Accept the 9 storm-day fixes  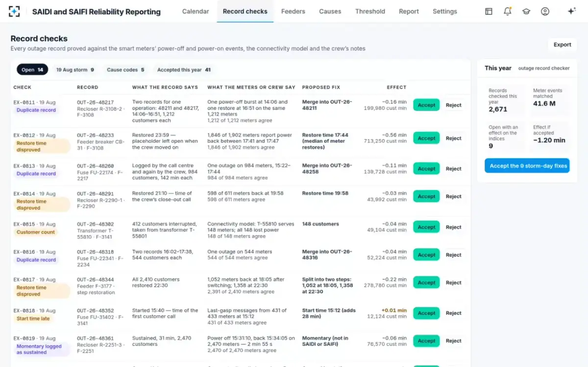pos(527,166)
